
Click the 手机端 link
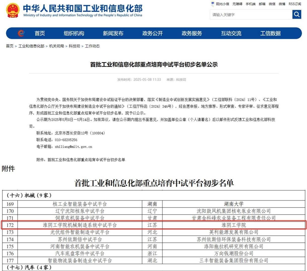coord(251,4)
